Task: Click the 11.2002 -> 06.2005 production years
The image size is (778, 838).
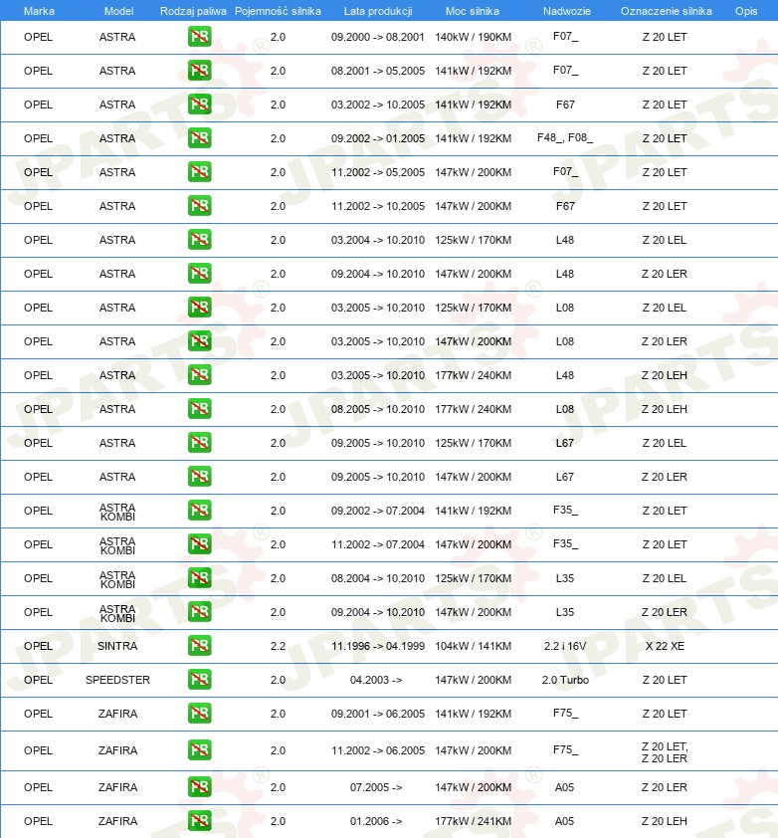Action: coord(378,750)
